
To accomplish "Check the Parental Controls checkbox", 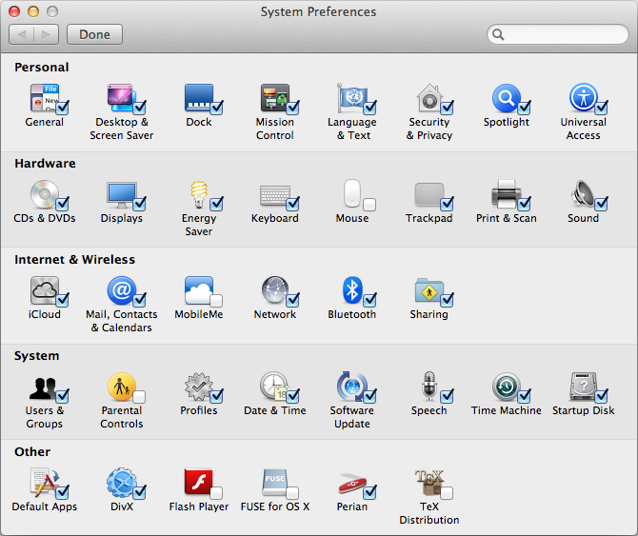I will [139, 396].
